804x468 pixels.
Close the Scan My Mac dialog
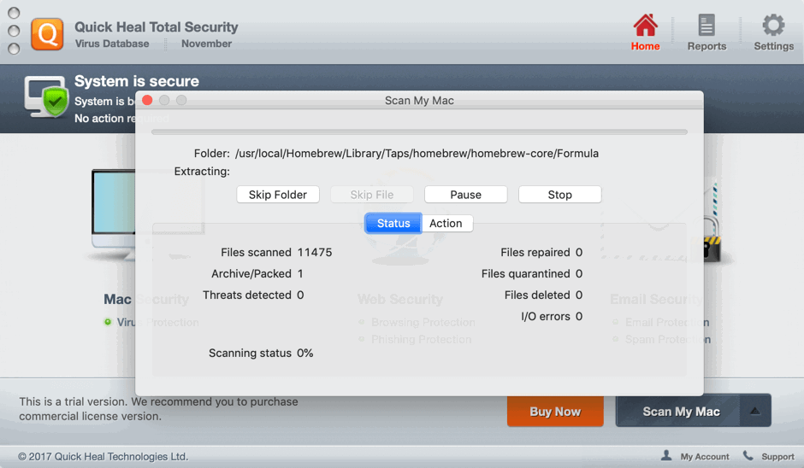click(147, 100)
